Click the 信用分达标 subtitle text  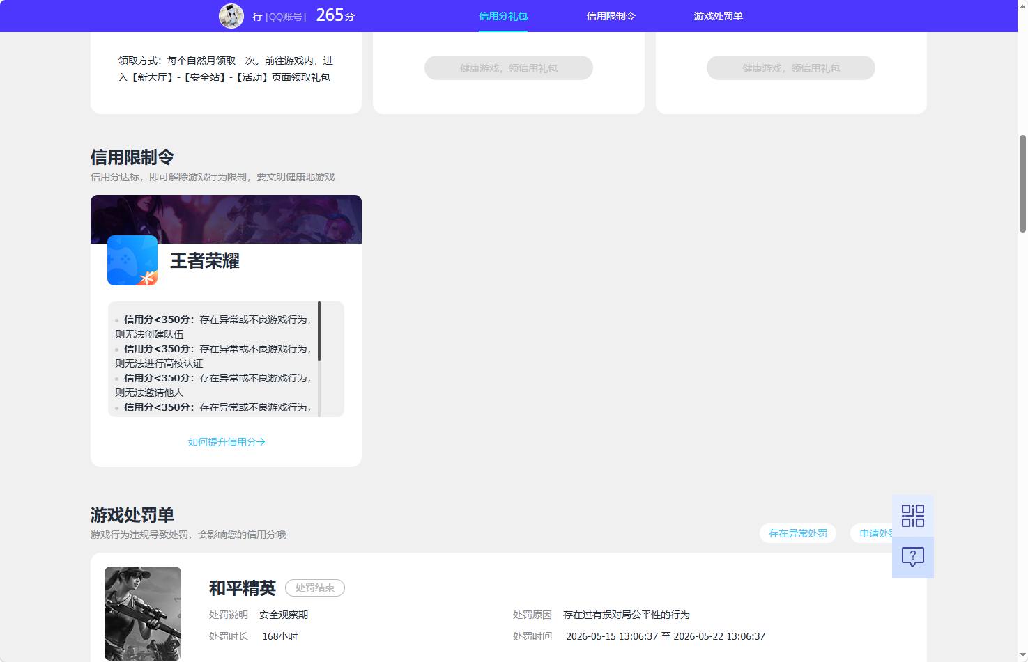(213, 177)
